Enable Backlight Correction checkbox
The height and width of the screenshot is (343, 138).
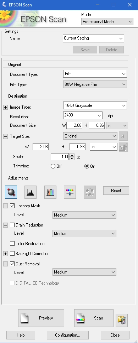coord(12,254)
